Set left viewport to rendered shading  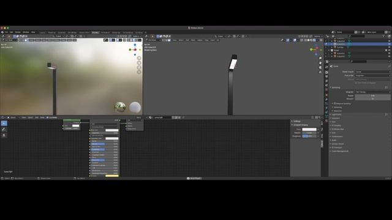(x=137, y=40)
